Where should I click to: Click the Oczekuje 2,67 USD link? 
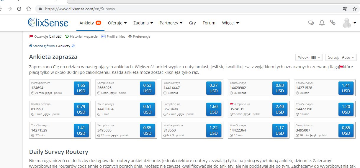[x=45, y=36]
